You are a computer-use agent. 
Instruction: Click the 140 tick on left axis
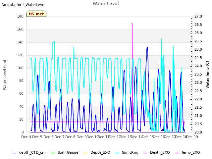coord(20,42)
